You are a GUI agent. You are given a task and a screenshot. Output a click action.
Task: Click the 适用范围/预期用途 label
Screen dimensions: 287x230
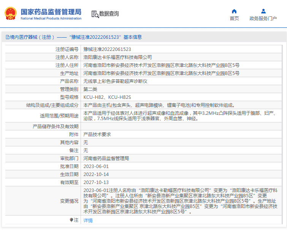[x=59, y=116]
